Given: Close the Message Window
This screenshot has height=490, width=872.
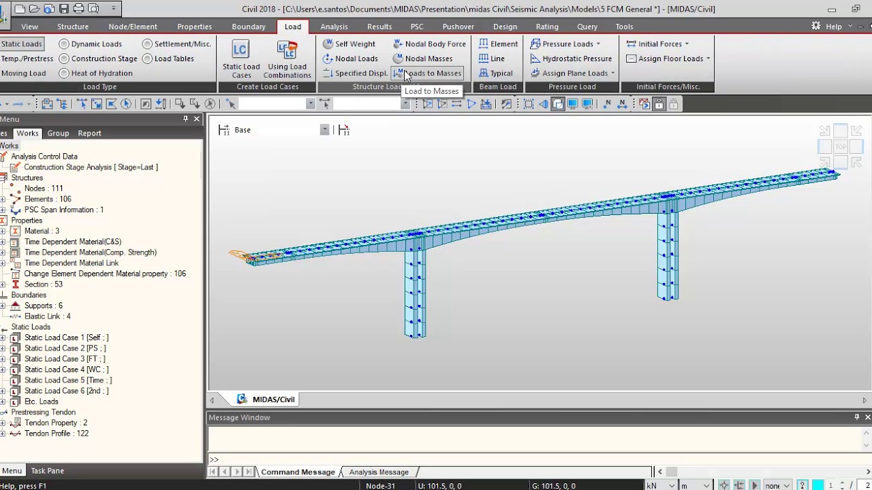Looking at the screenshot, I should click(867, 417).
